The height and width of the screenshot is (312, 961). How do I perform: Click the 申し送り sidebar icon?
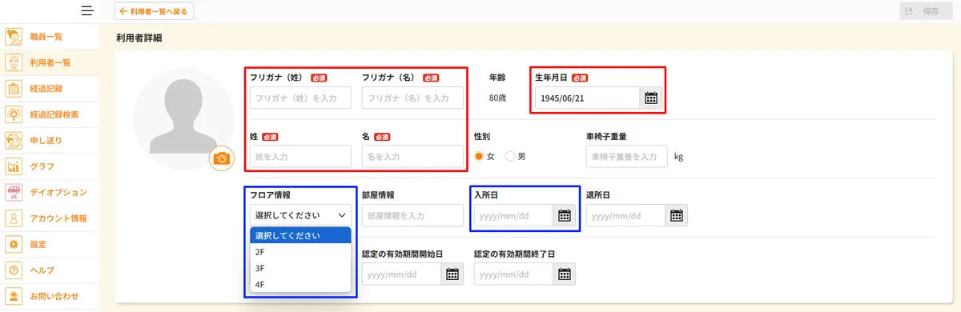point(14,140)
